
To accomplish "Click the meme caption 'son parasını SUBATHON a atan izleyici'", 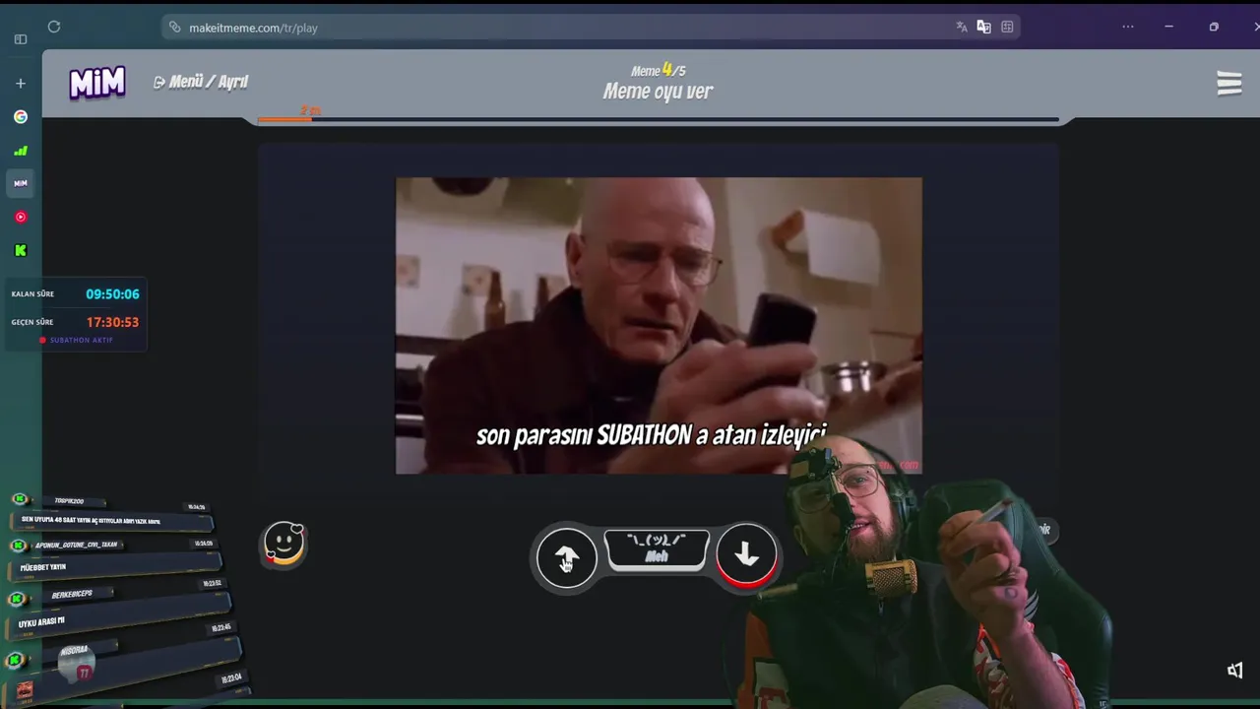I will (x=651, y=436).
